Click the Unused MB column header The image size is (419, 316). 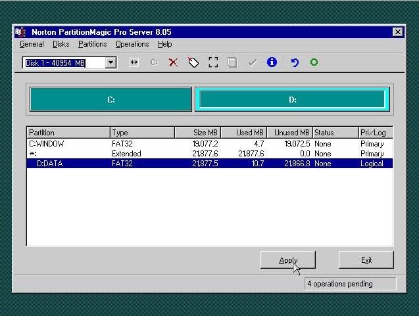pyautogui.click(x=290, y=133)
